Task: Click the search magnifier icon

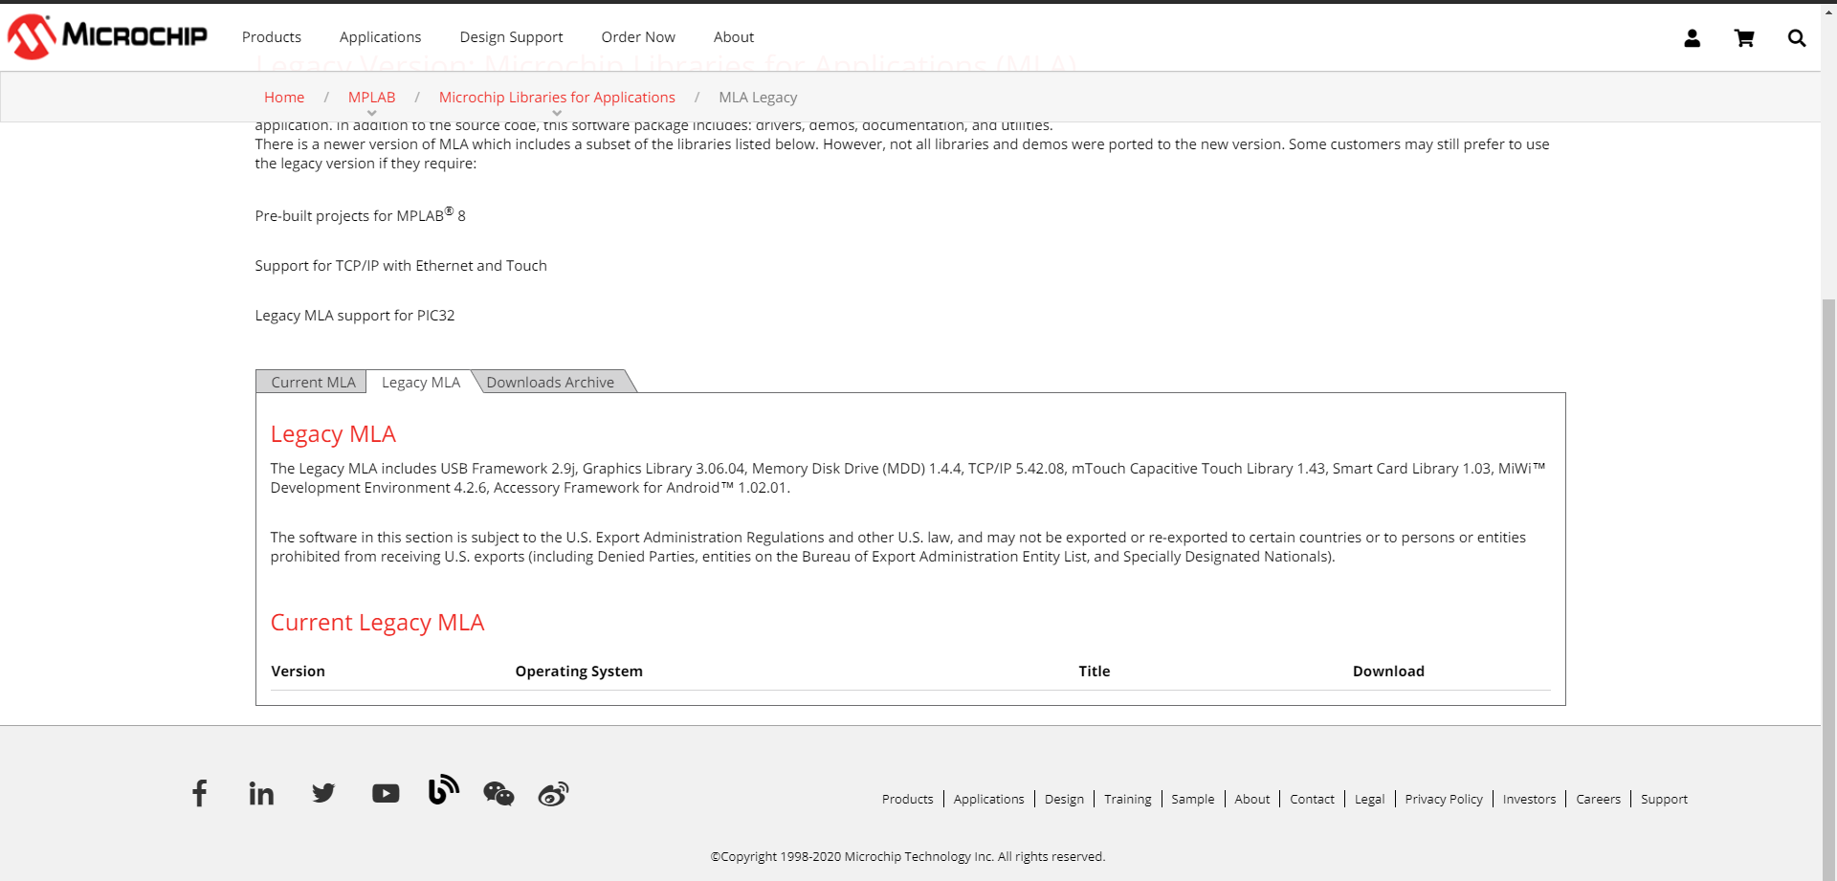Action: click(x=1797, y=37)
